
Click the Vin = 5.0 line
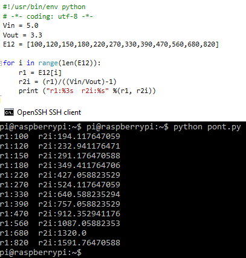21,25
